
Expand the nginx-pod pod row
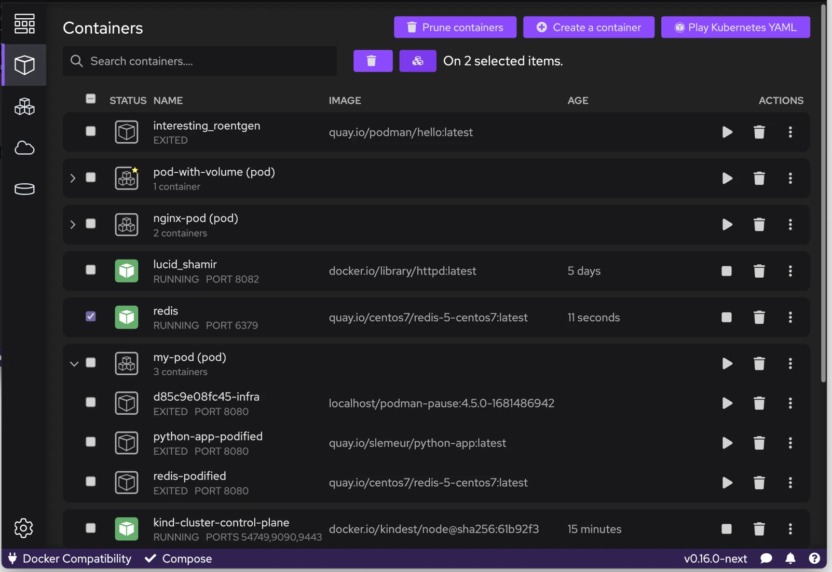coord(73,224)
